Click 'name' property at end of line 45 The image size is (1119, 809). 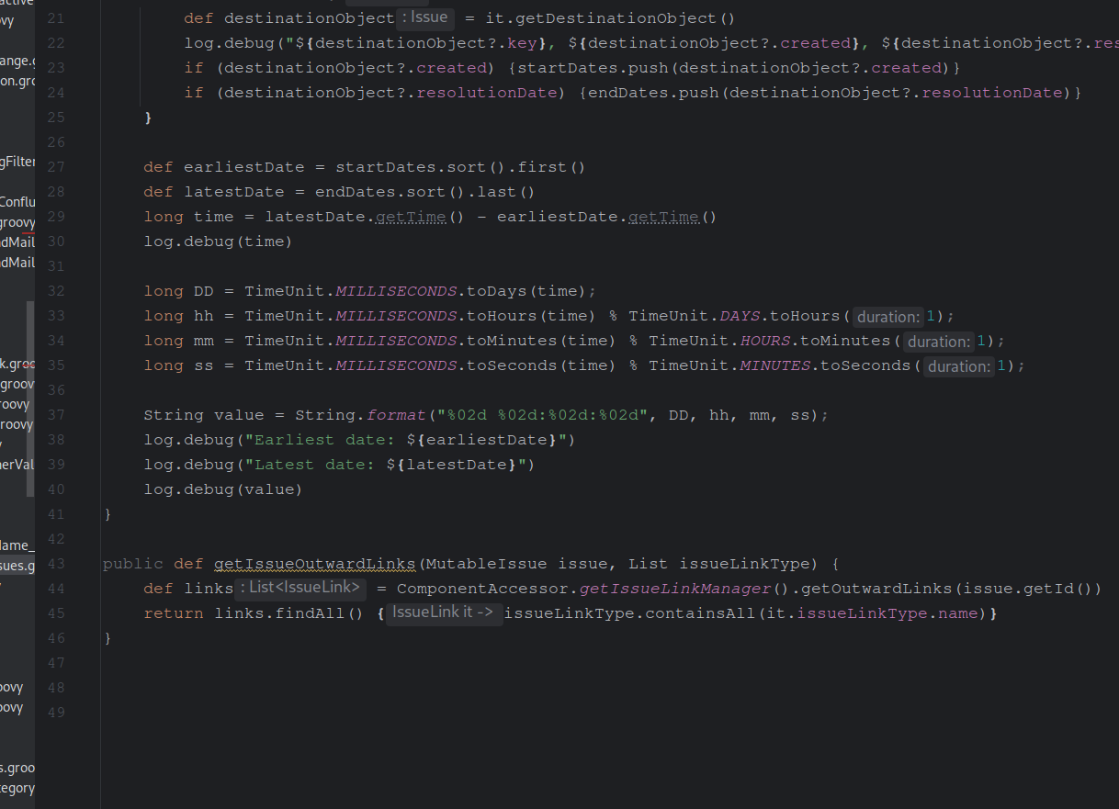[957, 613]
